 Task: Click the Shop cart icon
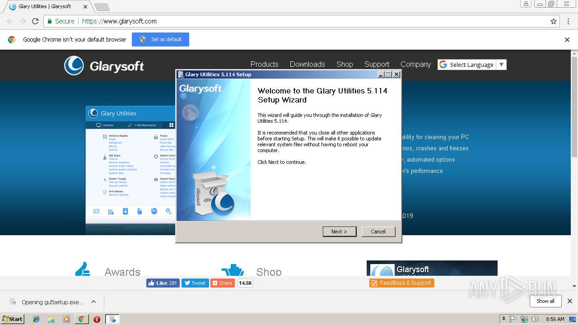(233, 270)
